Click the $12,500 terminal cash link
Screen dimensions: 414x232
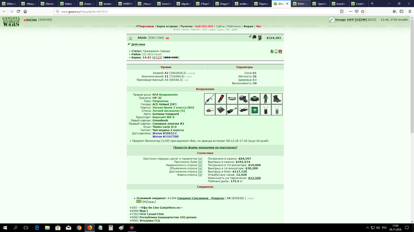point(254,178)
